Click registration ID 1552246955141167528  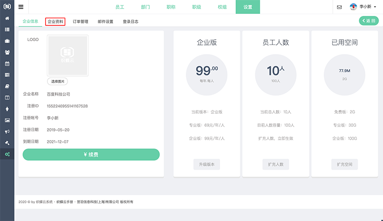point(67,106)
